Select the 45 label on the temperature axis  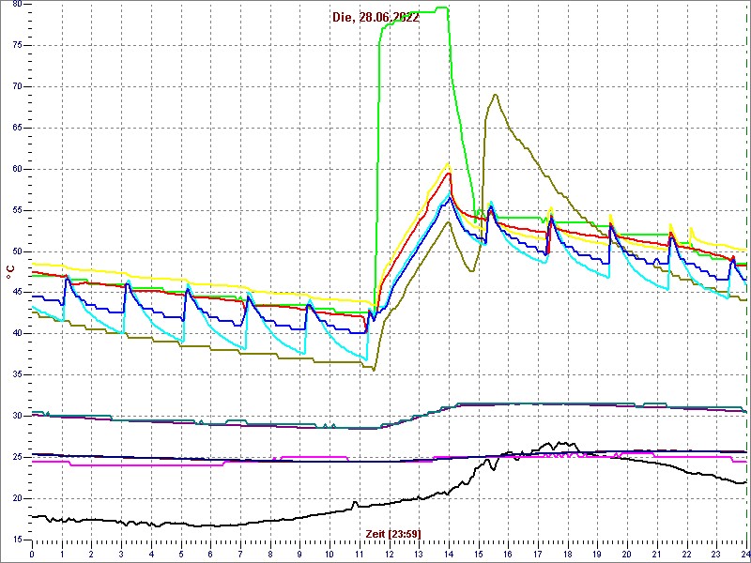tap(17, 293)
